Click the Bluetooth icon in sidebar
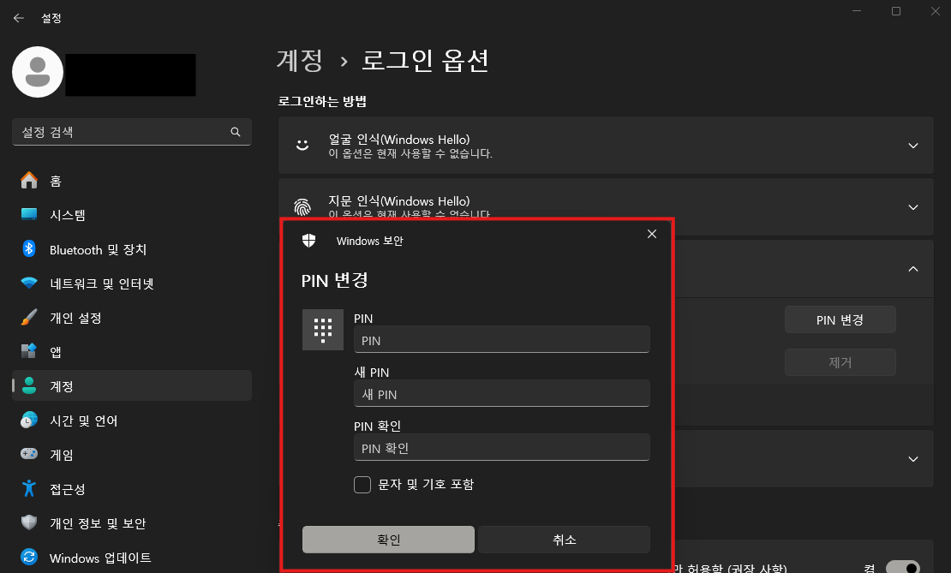 click(x=28, y=248)
